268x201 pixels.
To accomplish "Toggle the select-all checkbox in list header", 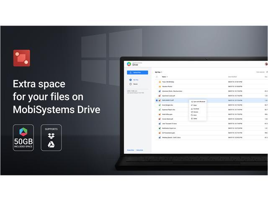I will [157, 77].
